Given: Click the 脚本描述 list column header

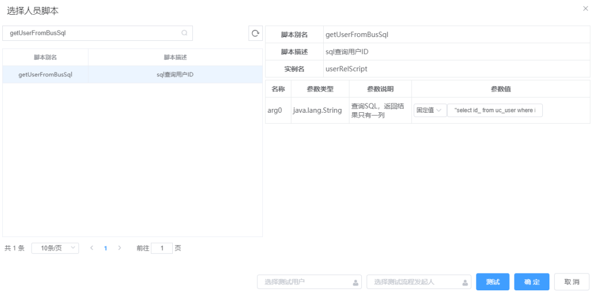Looking at the screenshot, I should [x=175, y=58].
